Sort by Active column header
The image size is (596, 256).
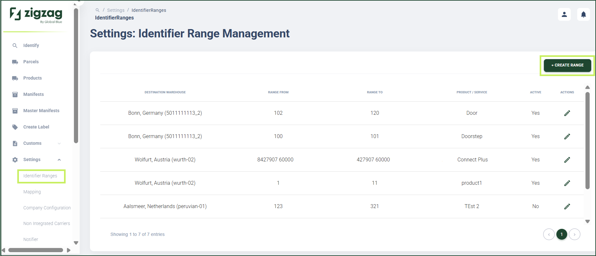535,92
